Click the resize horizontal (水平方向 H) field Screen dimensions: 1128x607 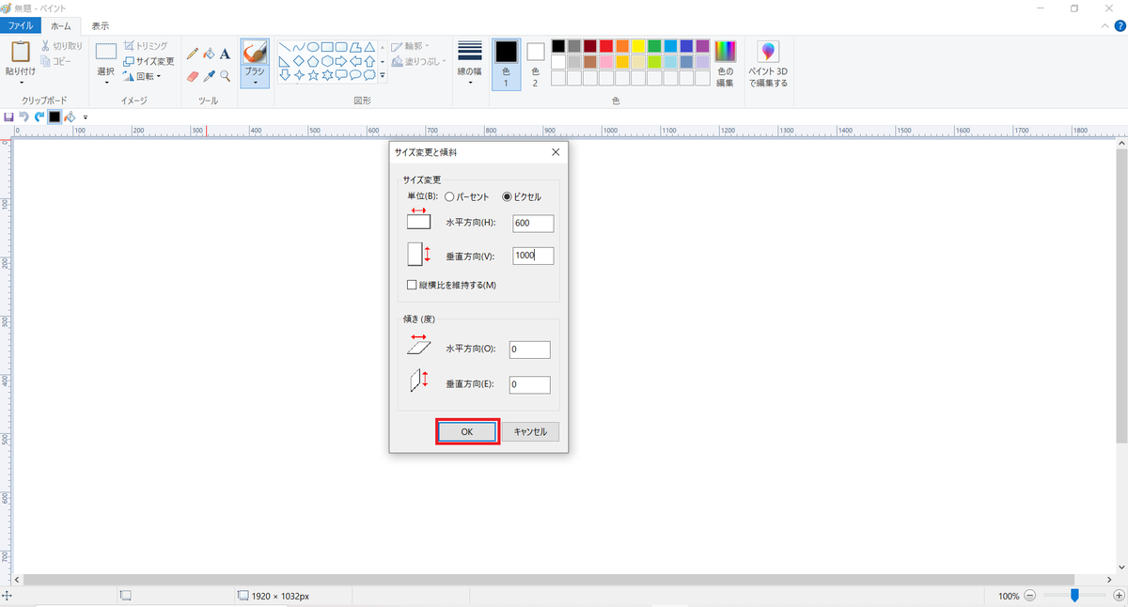533,223
